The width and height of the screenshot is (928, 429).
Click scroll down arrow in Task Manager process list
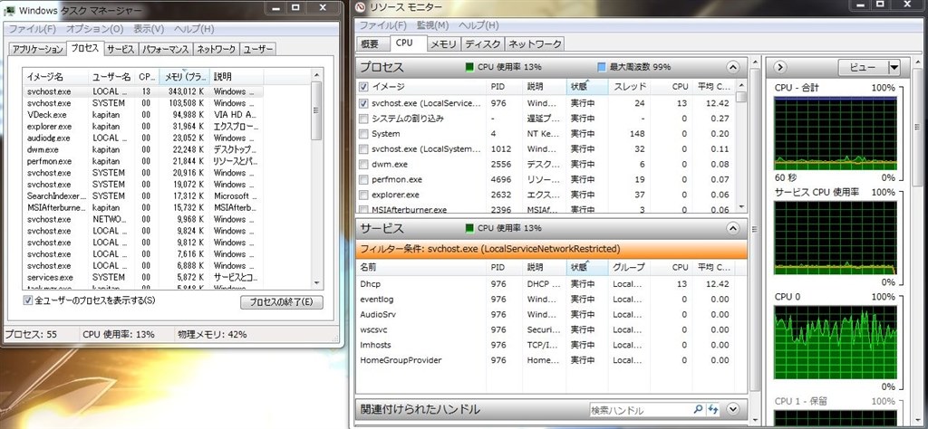(x=316, y=283)
